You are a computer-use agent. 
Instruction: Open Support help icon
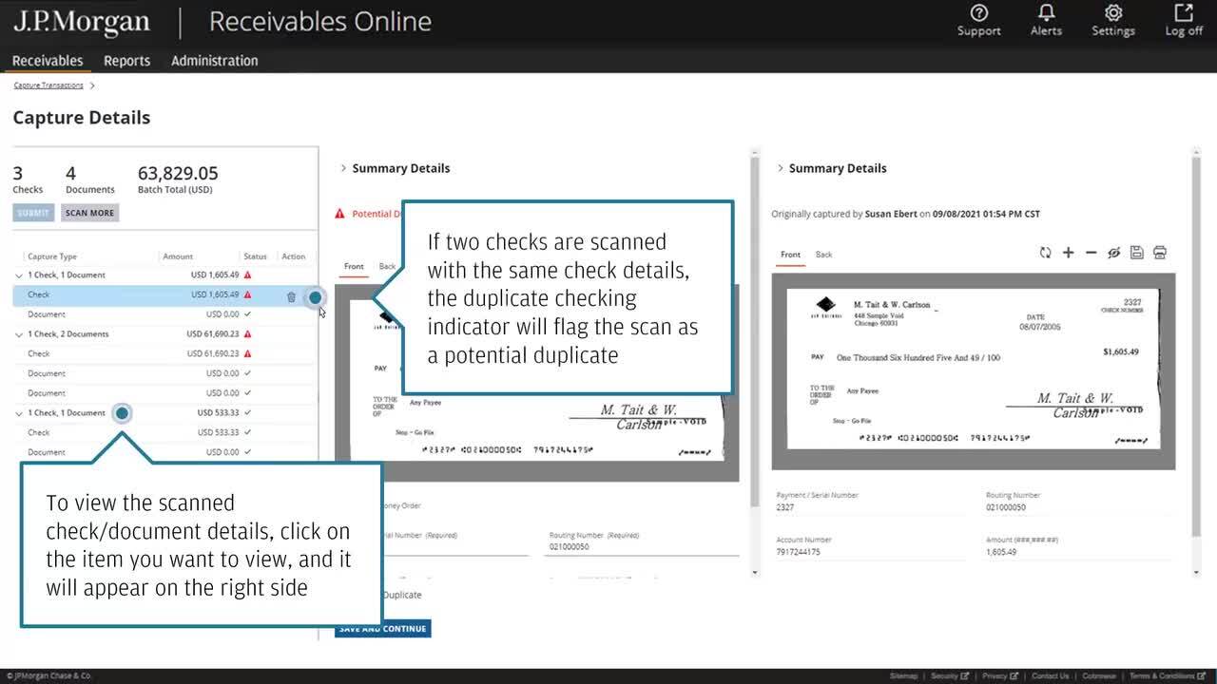978,20
